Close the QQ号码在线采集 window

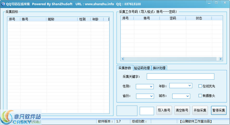(225, 3)
